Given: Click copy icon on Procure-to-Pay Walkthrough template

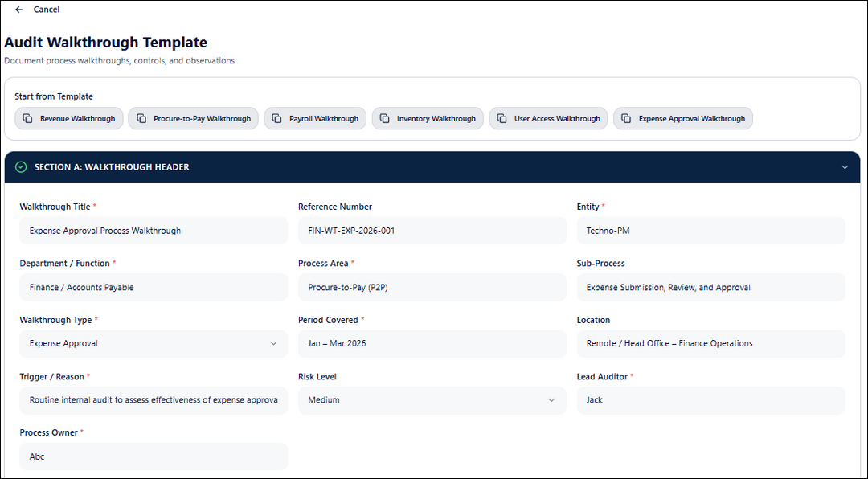Looking at the screenshot, I should [141, 118].
